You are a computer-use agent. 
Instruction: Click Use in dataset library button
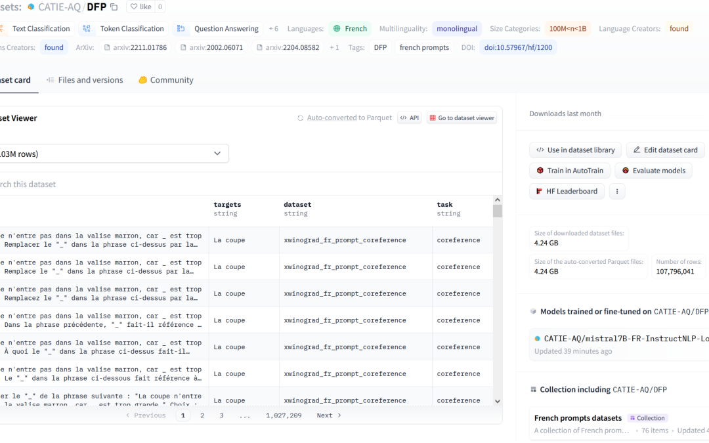point(575,150)
